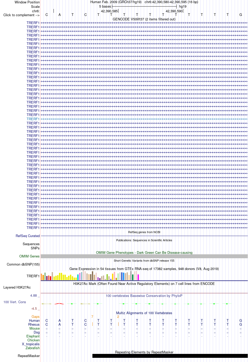The image size is (248, 362).
Task: Click the gray OMIM Genes item bar
Action: 144,256
